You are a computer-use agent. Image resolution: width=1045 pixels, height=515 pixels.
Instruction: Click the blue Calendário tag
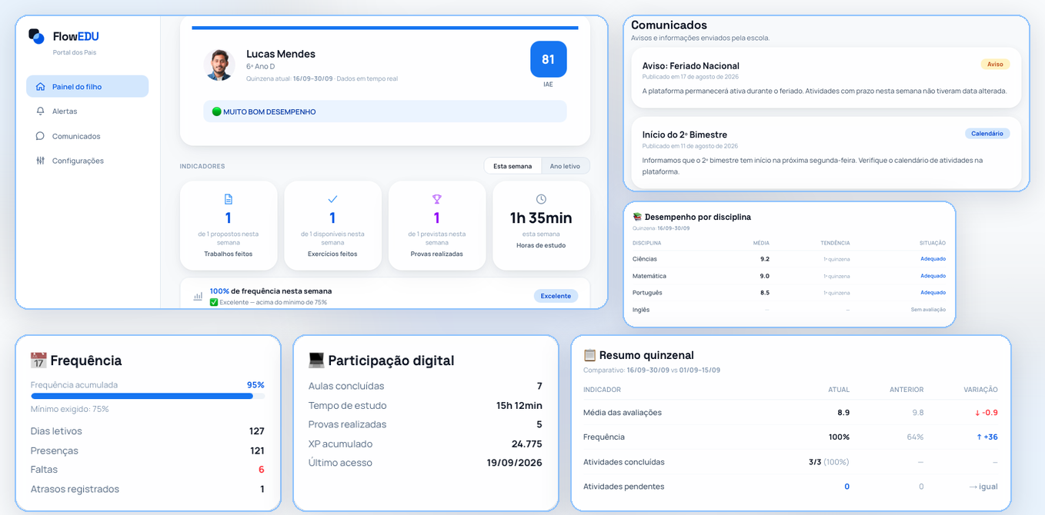[x=987, y=134]
